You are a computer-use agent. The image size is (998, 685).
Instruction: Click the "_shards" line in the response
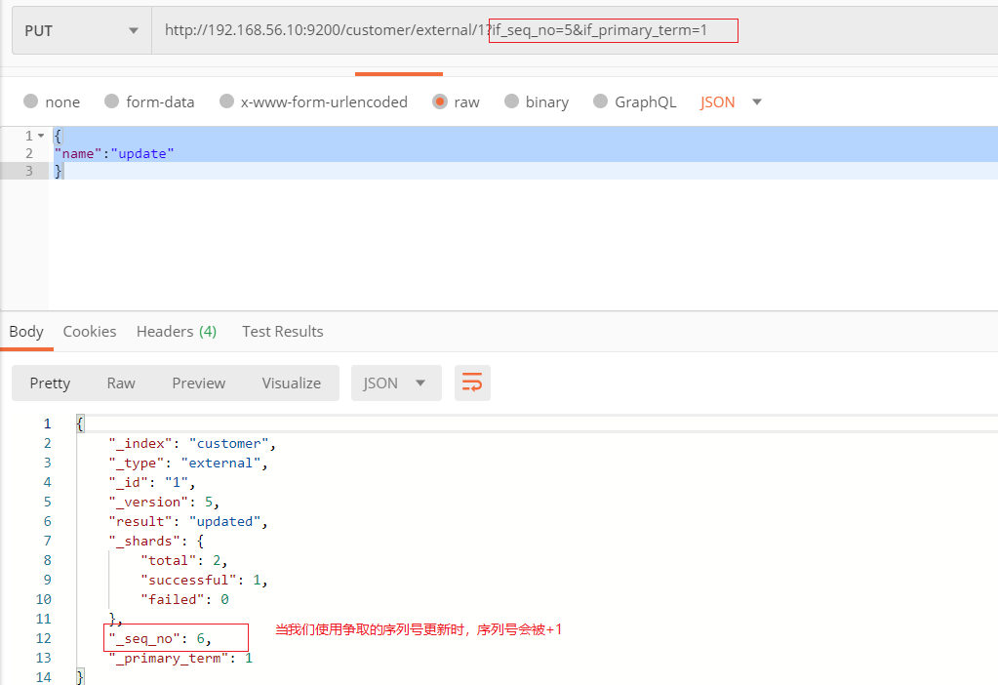[156, 542]
